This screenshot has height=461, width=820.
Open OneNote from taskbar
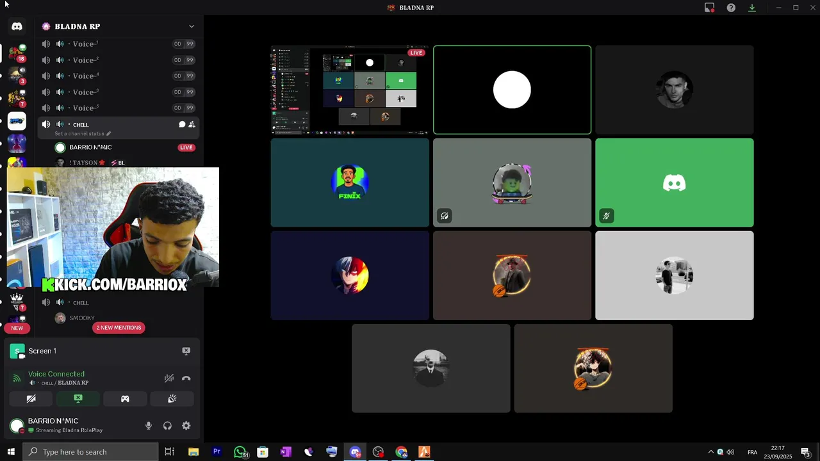(x=286, y=452)
